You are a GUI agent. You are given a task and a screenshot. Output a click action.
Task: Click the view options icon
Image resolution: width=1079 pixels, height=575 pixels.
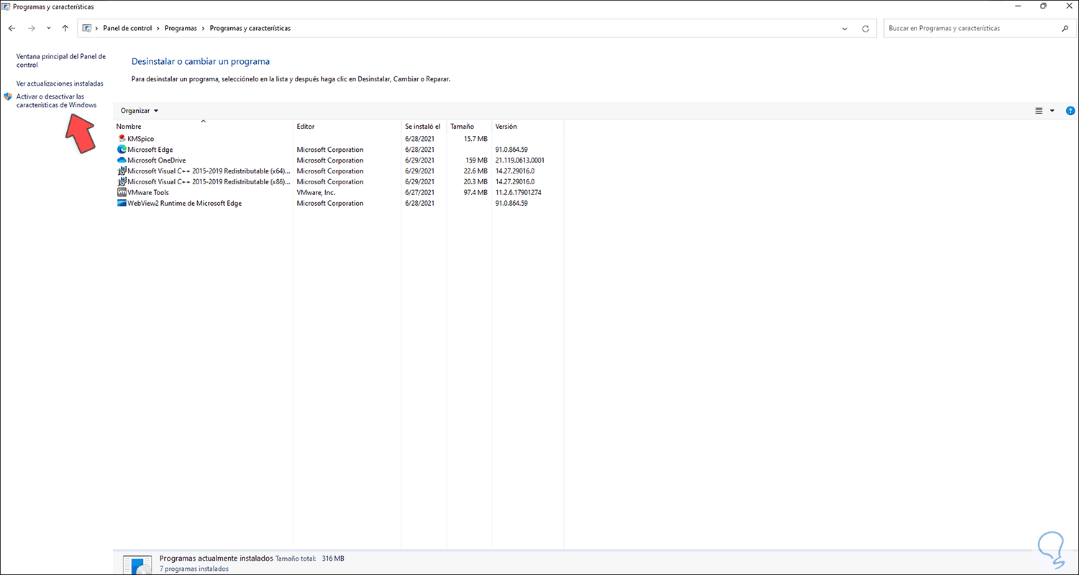1039,111
